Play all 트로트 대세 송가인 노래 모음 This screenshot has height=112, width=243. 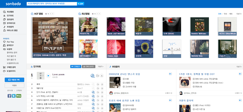170,100
